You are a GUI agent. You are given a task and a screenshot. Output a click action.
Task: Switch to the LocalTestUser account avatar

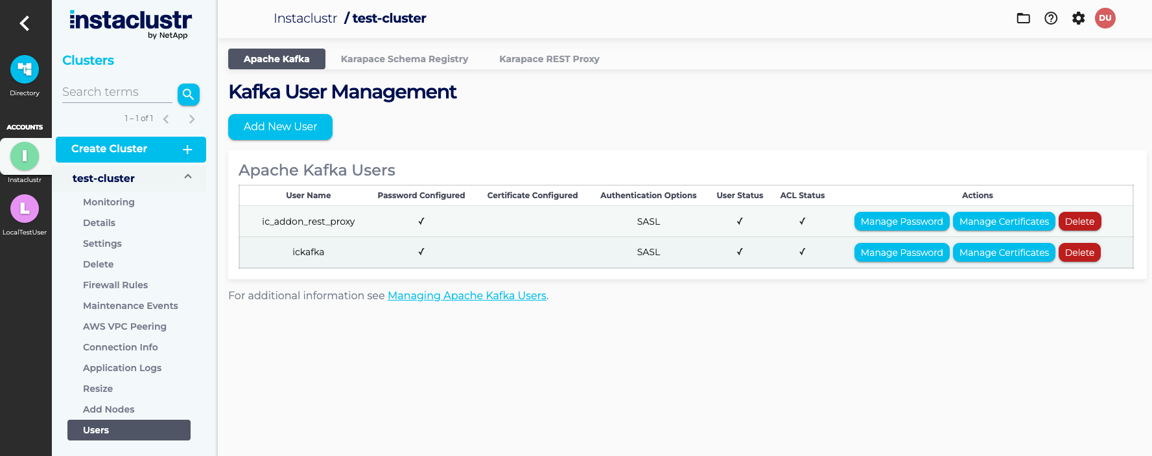[x=25, y=209]
